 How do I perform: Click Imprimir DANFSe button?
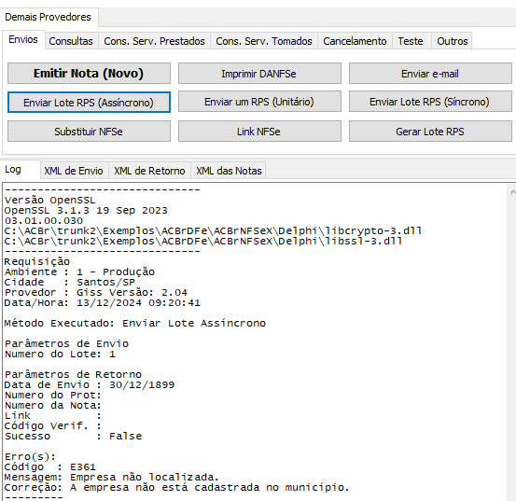click(x=259, y=74)
